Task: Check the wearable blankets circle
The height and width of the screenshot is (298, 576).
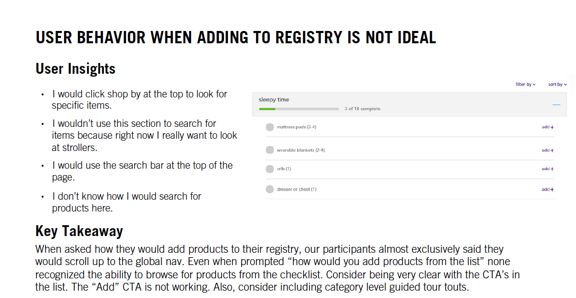Action: click(270, 150)
